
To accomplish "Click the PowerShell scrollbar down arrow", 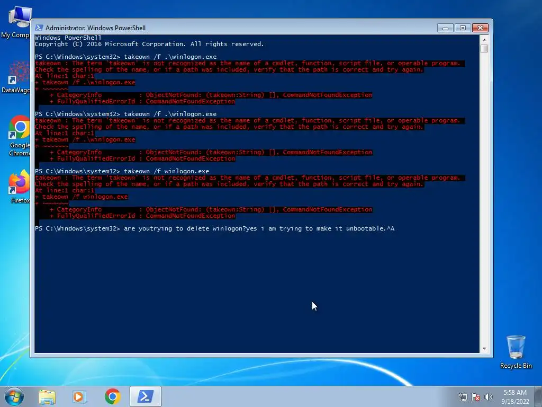I will 484,349.
